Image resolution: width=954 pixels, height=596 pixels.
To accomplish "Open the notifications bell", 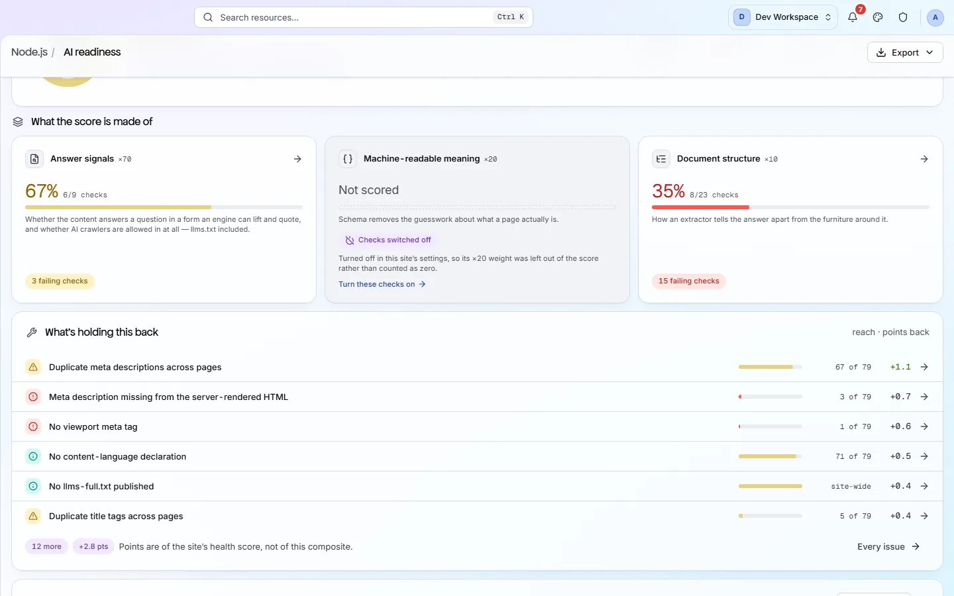I will tap(853, 17).
